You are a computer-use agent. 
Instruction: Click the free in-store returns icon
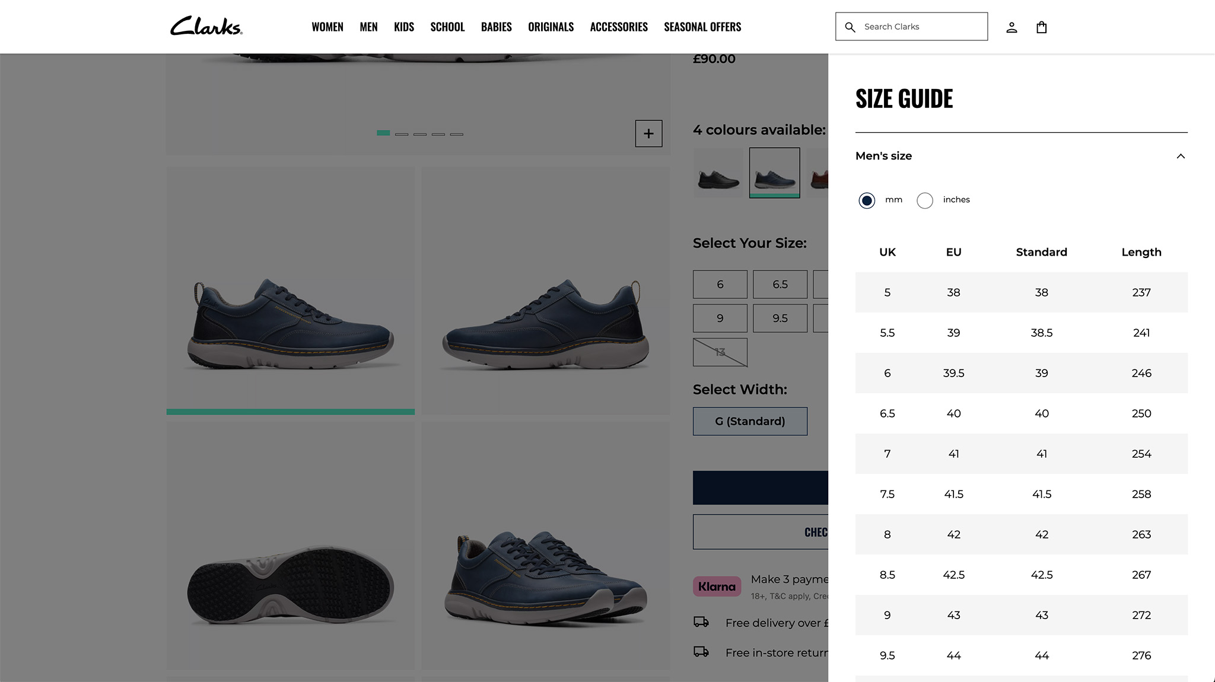click(x=700, y=653)
